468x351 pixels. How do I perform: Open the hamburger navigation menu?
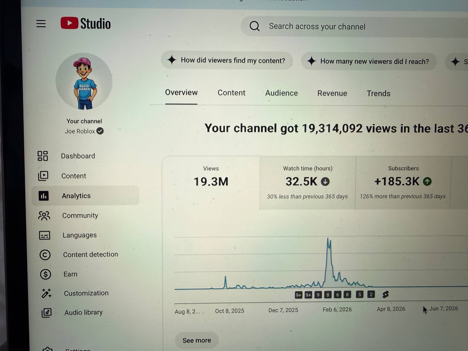(x=41, y=23)
